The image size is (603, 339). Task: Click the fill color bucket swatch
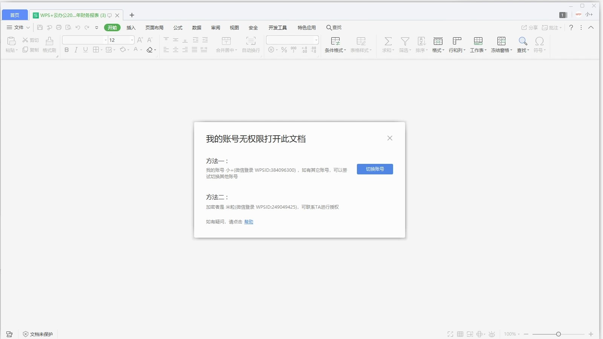[x=123, y=50]
